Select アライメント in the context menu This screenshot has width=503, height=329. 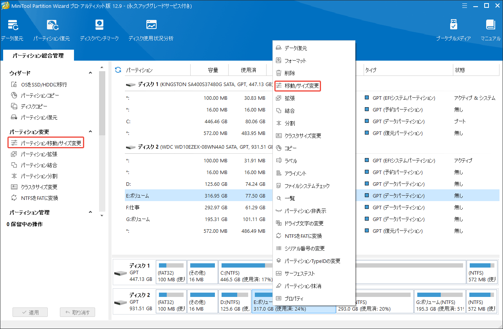(x=314, y=173)
